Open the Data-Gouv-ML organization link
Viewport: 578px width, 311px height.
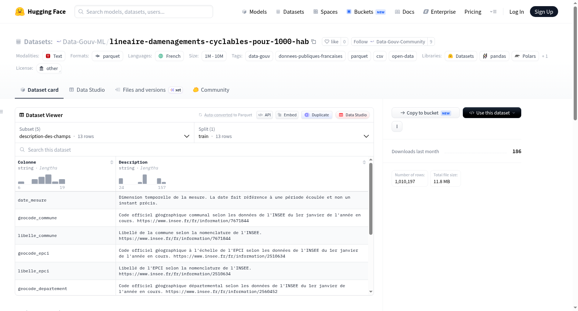[x=84, y=42]
